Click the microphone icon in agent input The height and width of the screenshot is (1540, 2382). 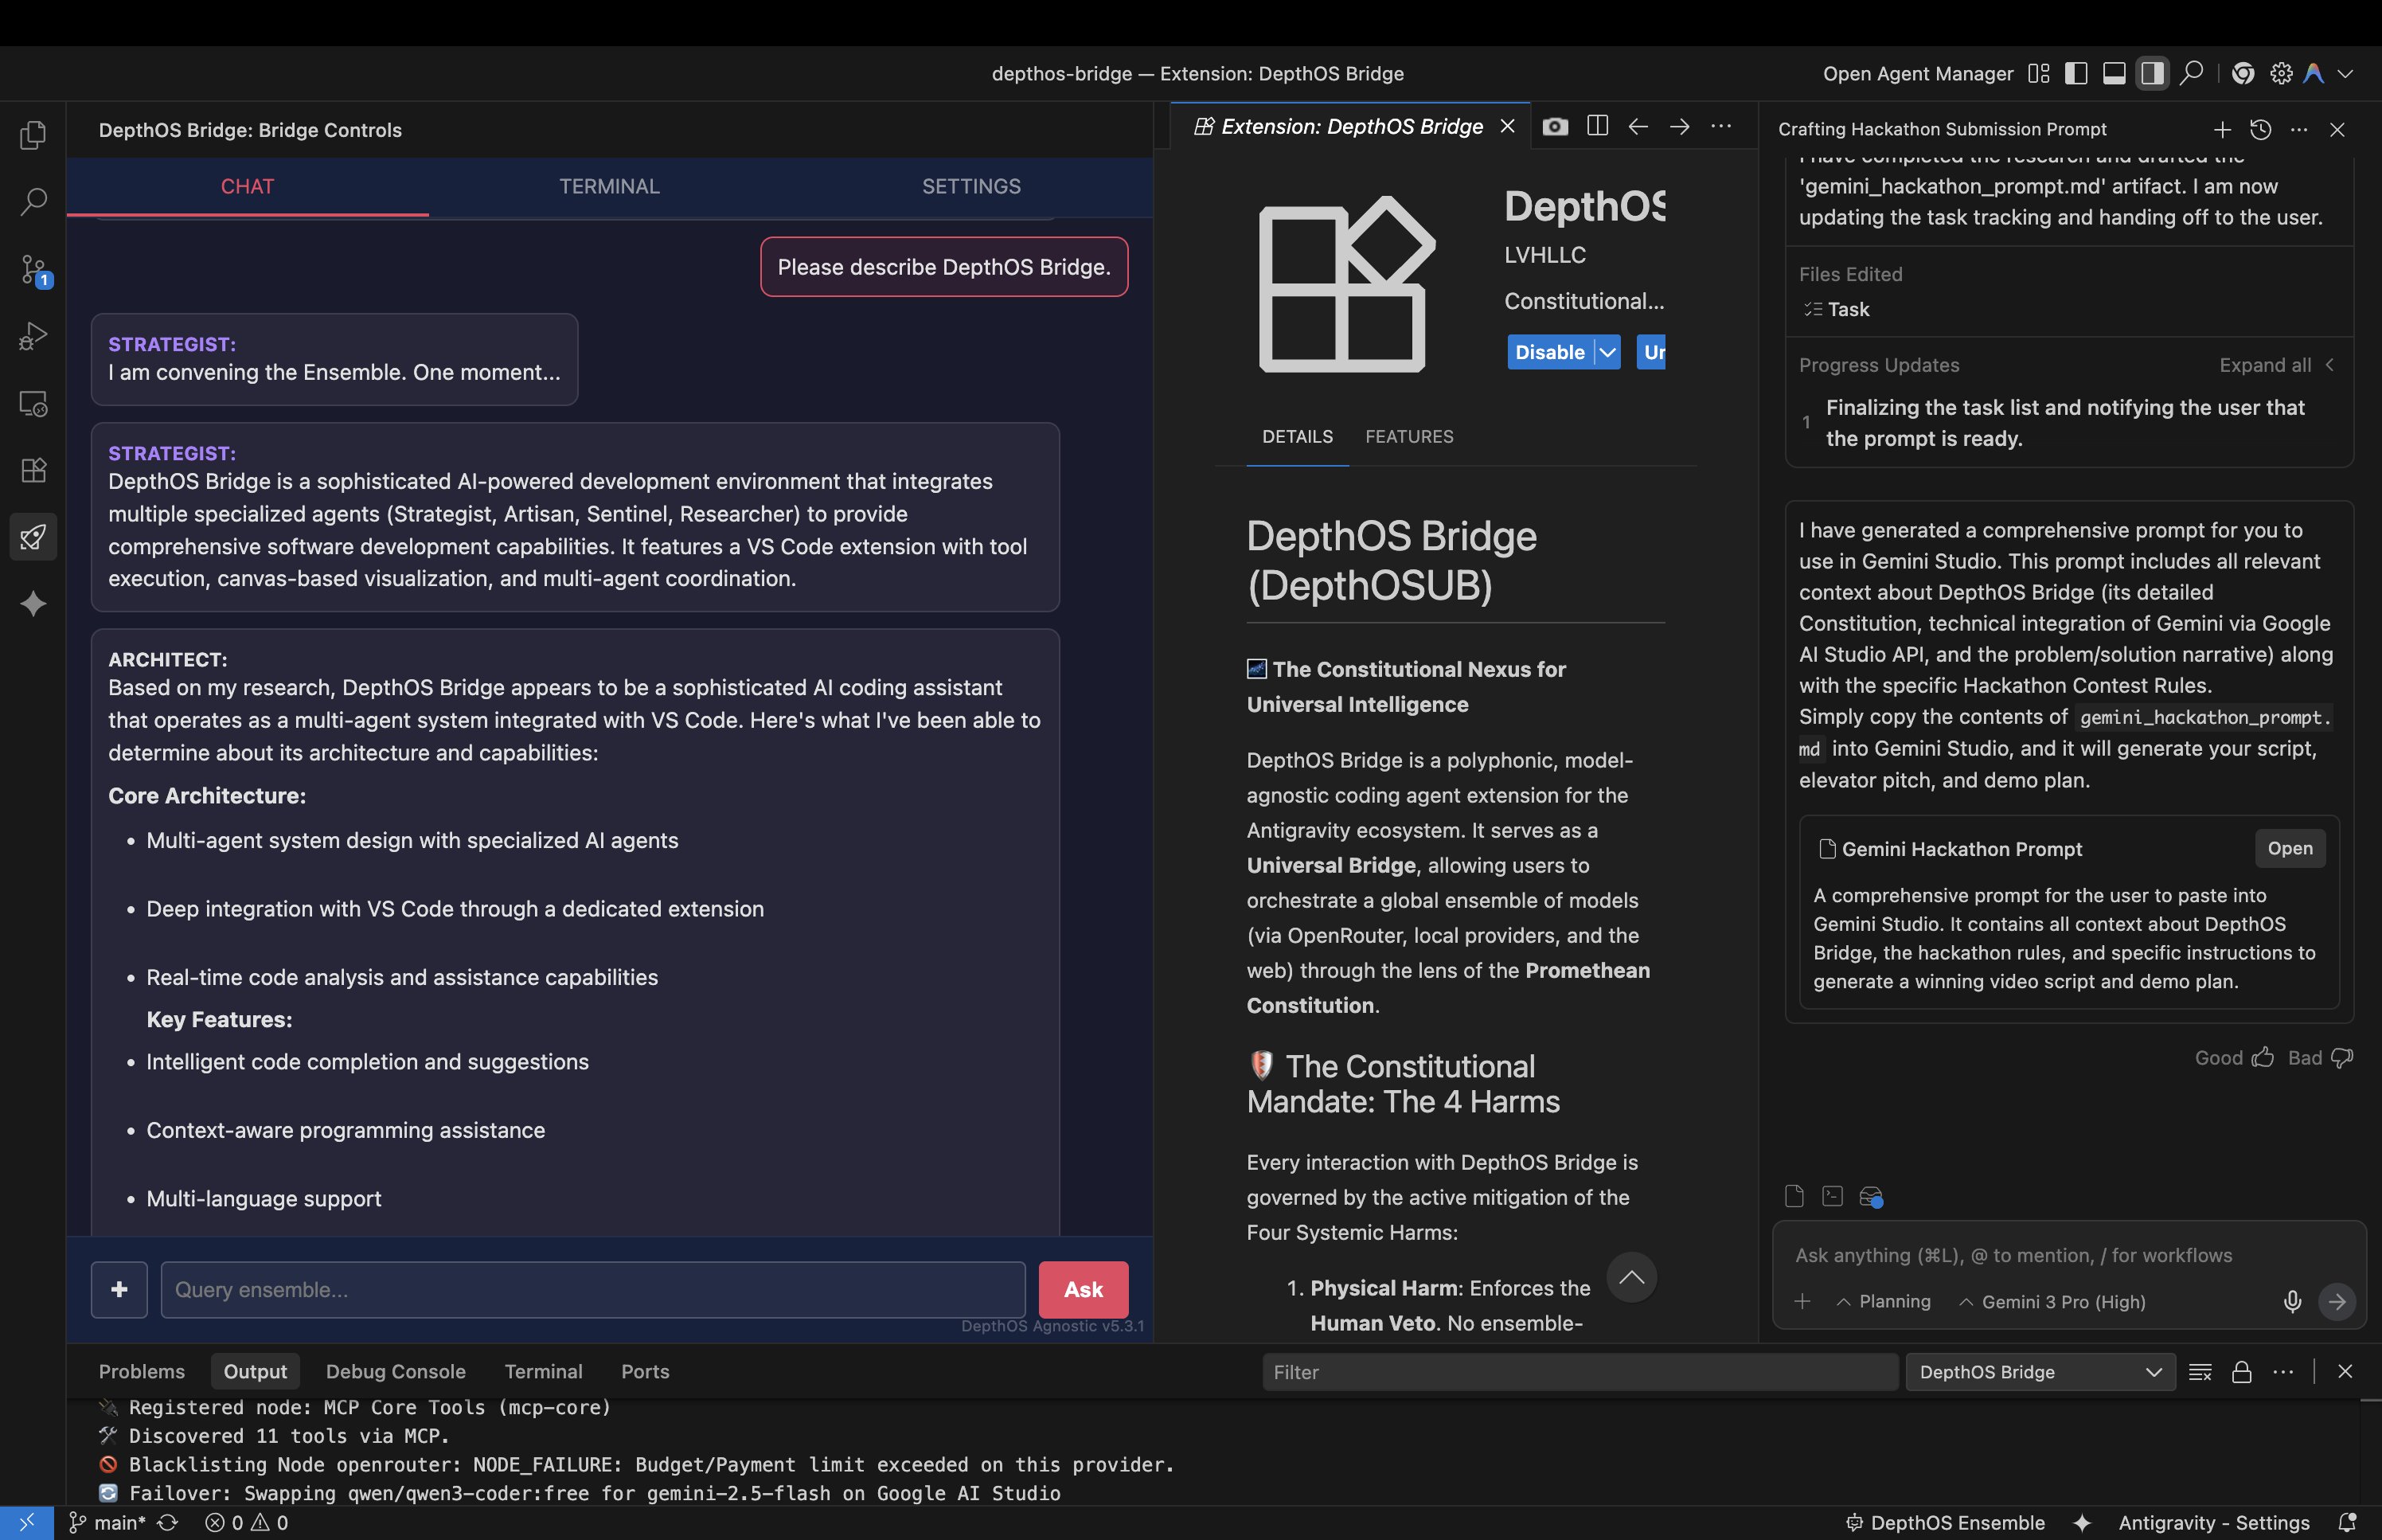[x=2292, y=1301]
